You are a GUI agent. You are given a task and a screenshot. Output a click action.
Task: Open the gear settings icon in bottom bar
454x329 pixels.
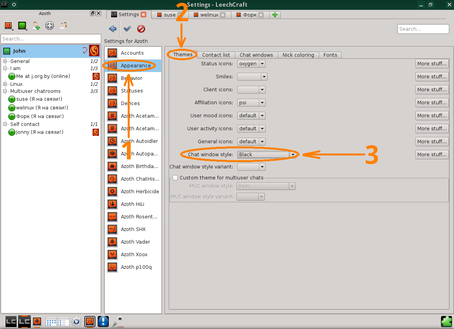click(76, 321)
